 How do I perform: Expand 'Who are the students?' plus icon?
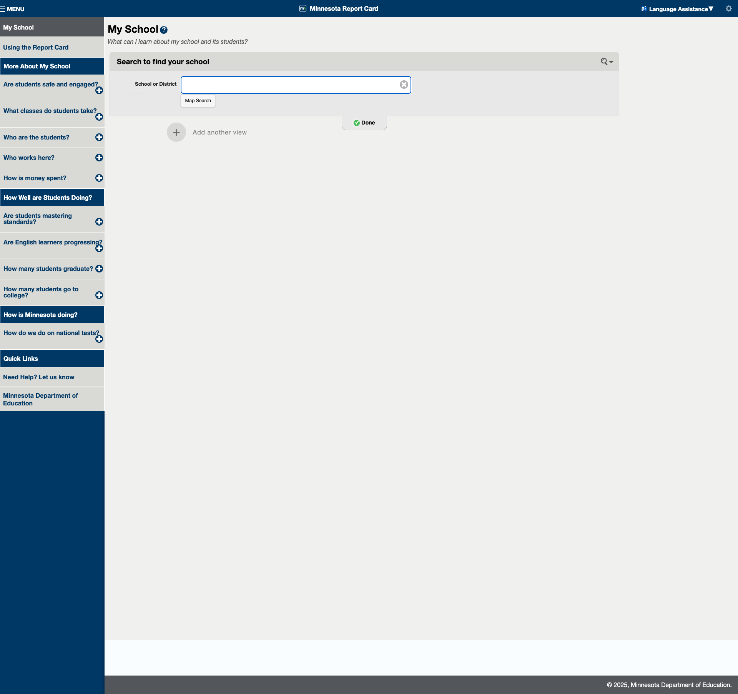pos(99,137)
